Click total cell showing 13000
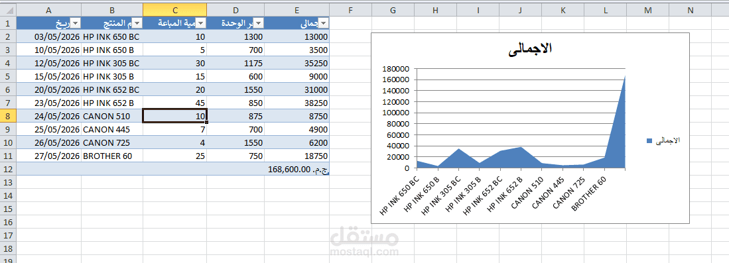The height and width of the screenshot is (263, 729). pyautogui.click(x=297, y=36)
